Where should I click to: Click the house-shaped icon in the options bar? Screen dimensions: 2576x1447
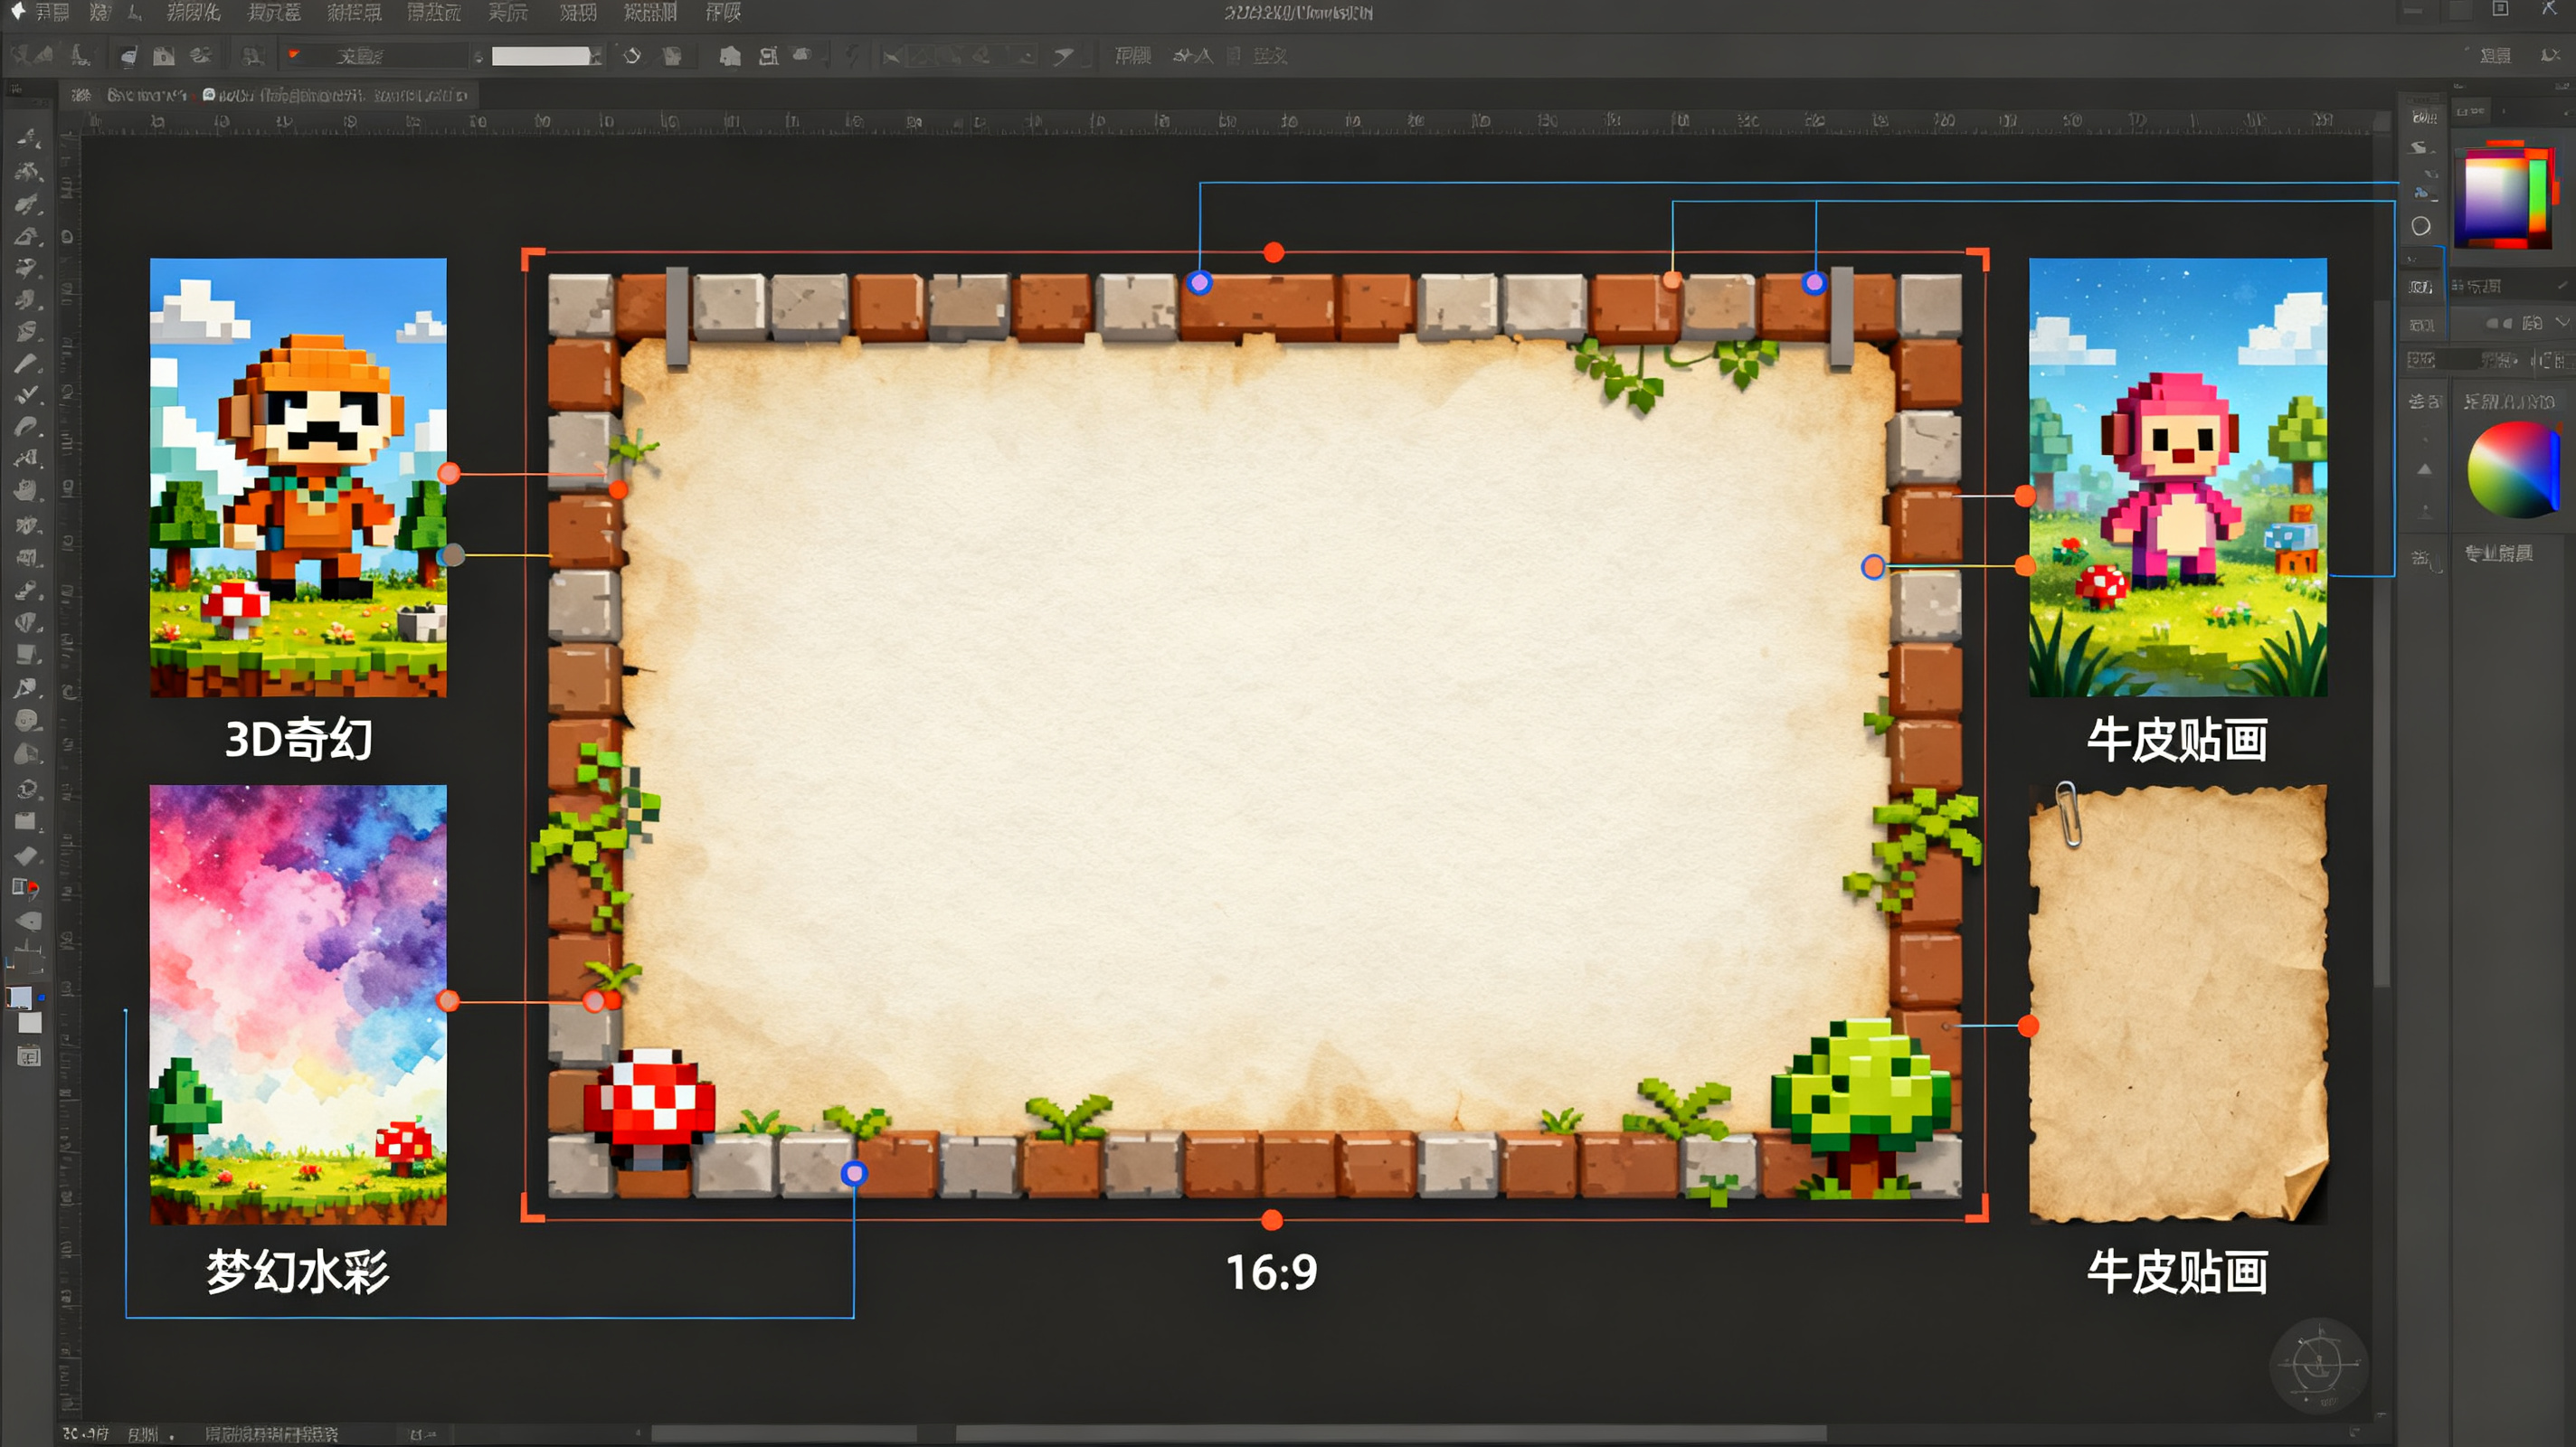730,56
